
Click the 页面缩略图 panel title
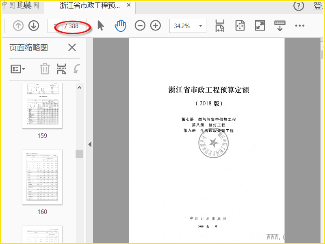[28, 48]
